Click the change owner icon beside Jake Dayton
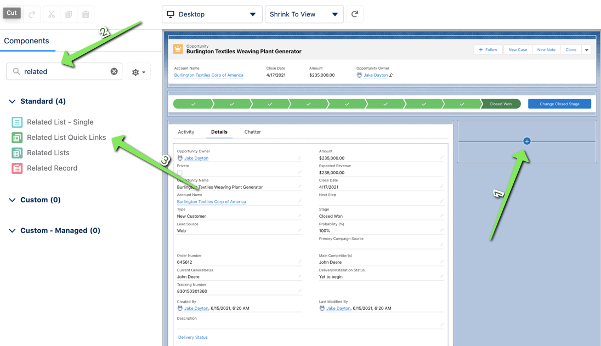The width and height of the screenshot is (601, 346). [391, 75]
